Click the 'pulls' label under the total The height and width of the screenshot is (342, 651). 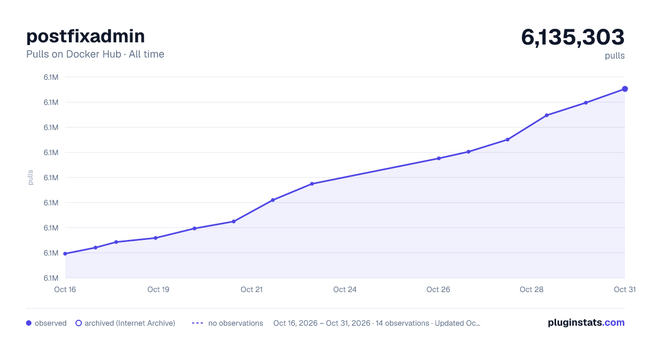click(615, 55)
